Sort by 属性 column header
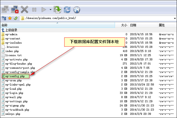Screen dimensions: 177x118 167,25
